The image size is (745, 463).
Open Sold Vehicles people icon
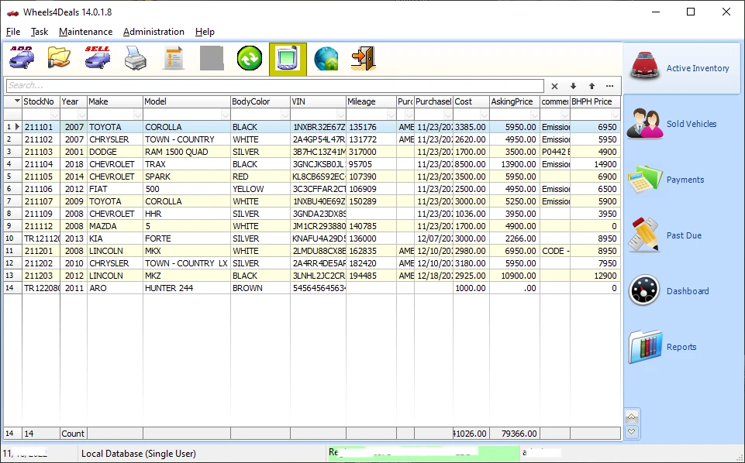point(645,123)
